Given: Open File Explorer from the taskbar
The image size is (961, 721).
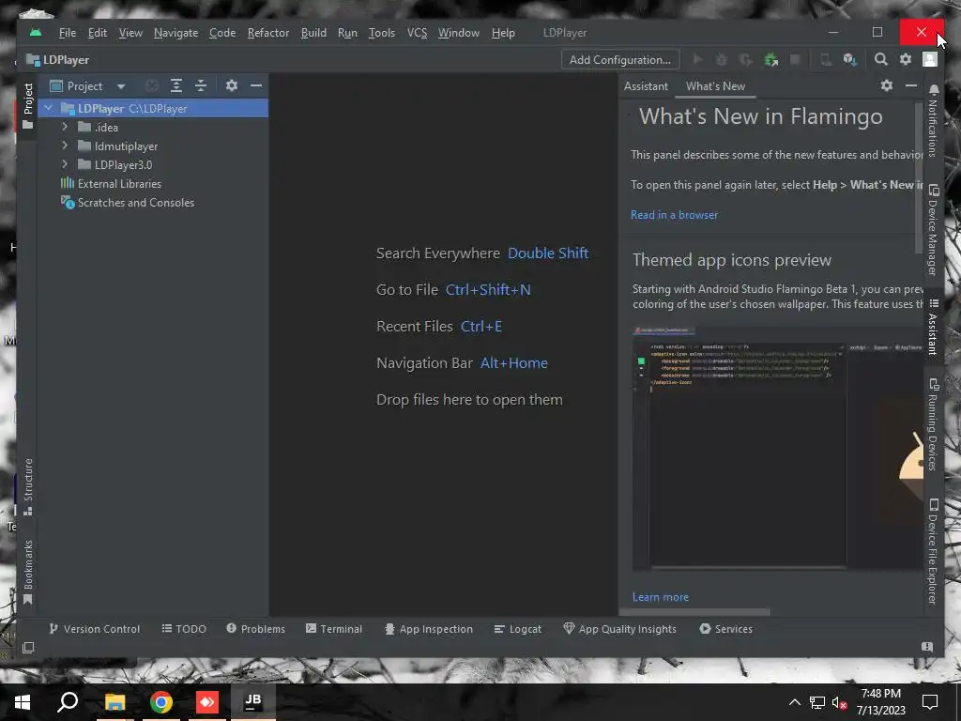Looking at the screenshot, I should 115,702.
